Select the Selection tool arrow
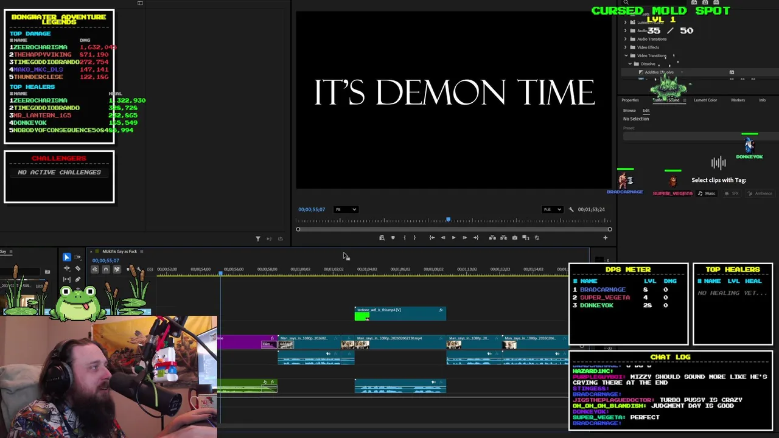Viewport: 779px width, 438px height. [67, 257]
